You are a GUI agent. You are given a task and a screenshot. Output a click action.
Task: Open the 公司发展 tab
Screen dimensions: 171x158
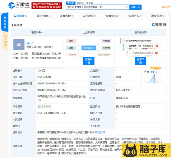tap(89, 16)
